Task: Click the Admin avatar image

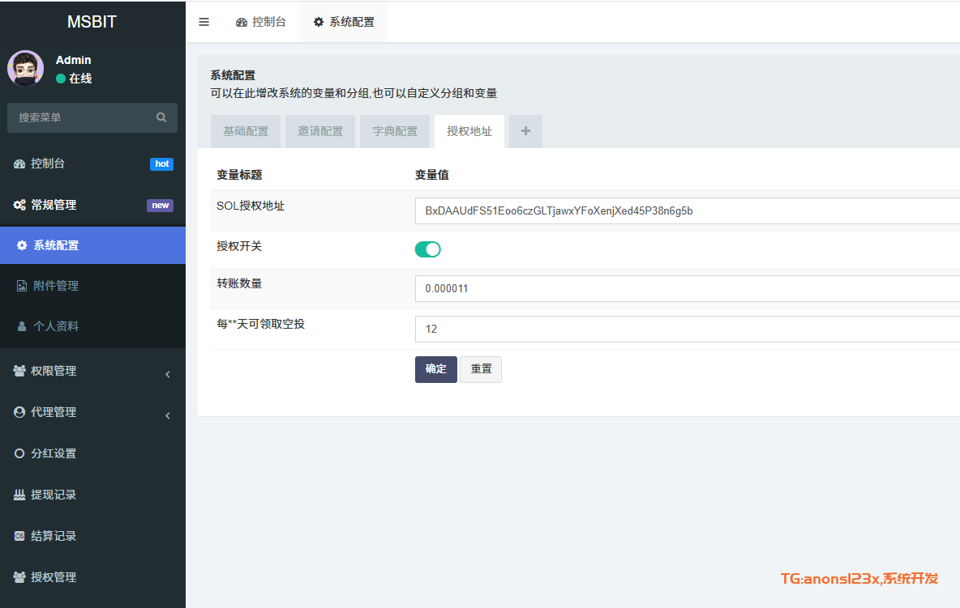Action: tap(26, 69)
